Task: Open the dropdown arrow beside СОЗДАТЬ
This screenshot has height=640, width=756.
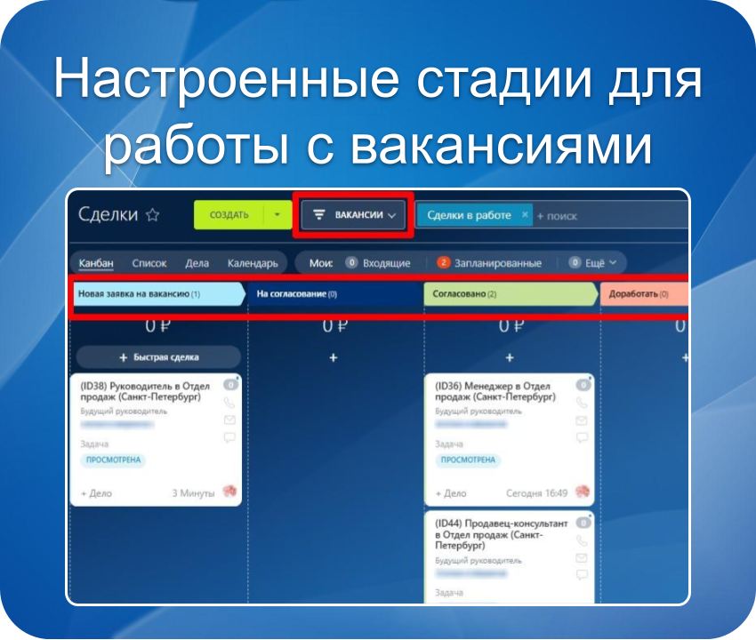Action: pyautogui.click(x=277, y=215)
